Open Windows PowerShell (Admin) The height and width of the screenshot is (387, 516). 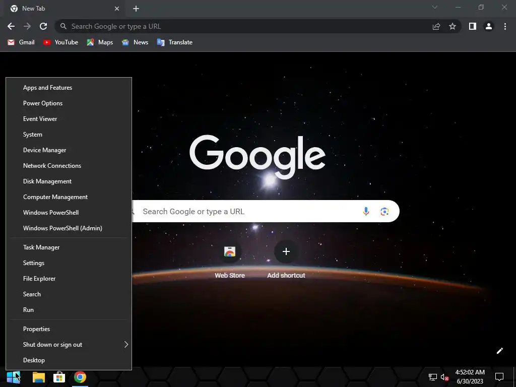(69, 228)
